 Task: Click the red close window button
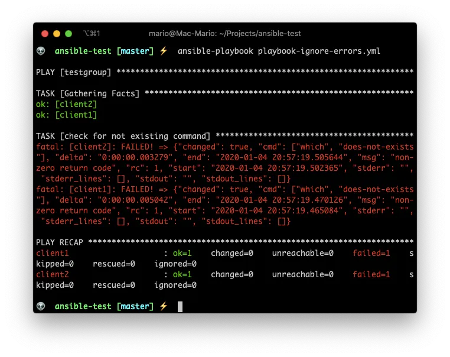coord(45,34)
